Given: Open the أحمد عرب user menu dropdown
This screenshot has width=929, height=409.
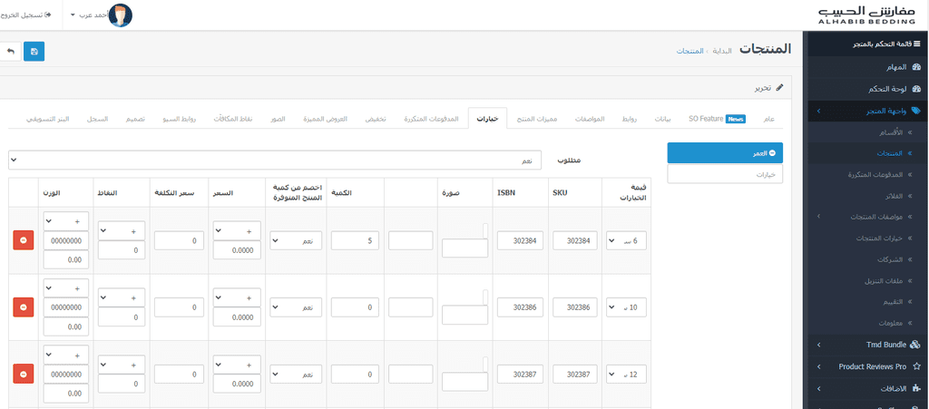Looking at the screenshot, I should pos(89,15).
